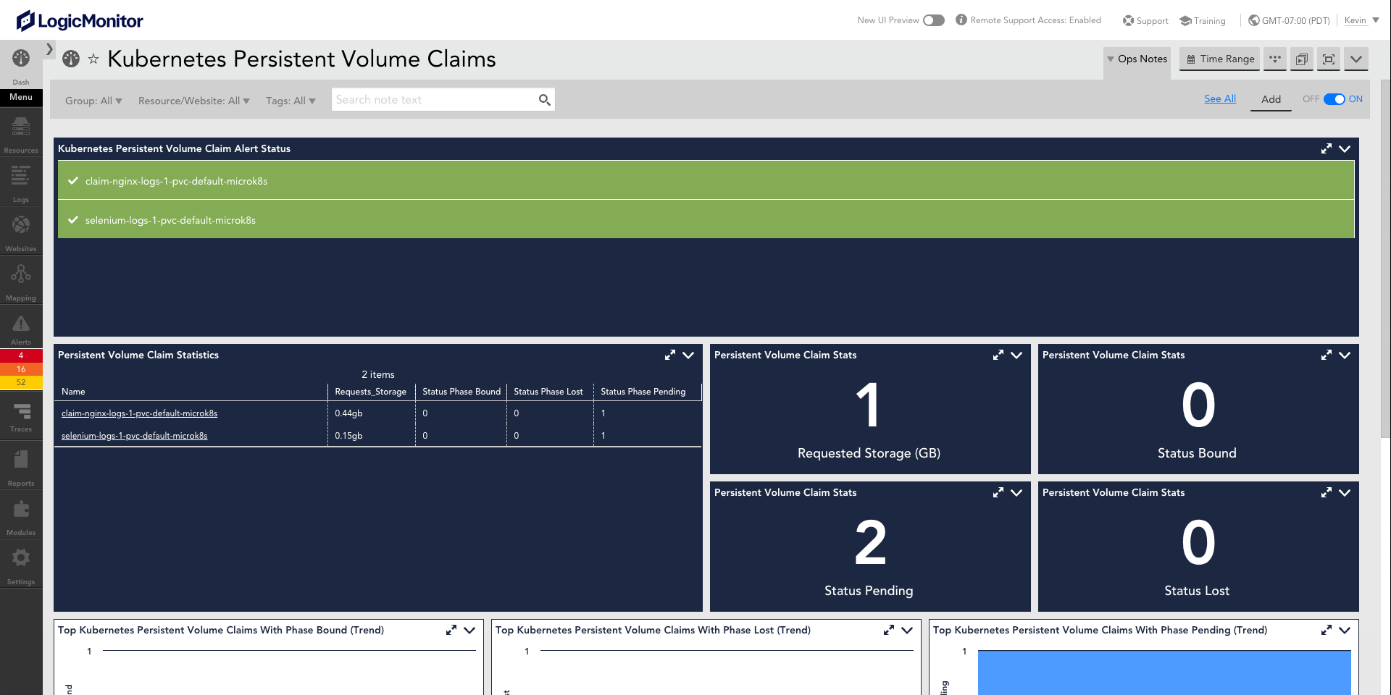Open Modules in the left sidebar
The image size is (1391, 695).
[21, 516]
